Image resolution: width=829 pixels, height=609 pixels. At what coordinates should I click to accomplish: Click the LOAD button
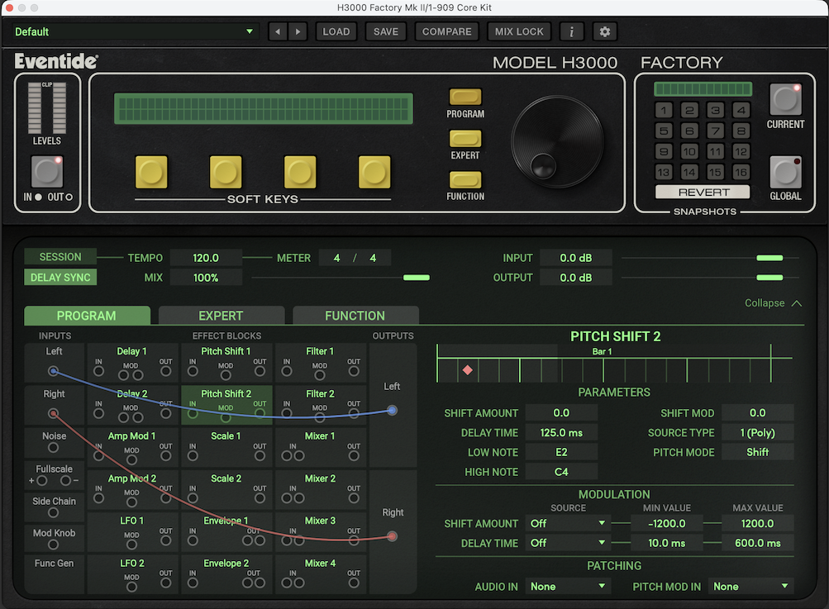(336, 31)
